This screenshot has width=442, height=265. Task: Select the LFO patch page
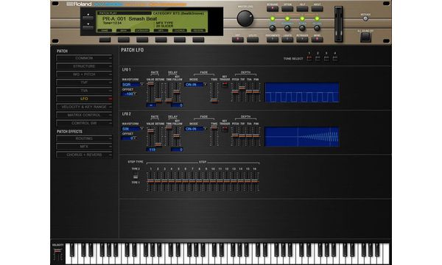[84, 99]
